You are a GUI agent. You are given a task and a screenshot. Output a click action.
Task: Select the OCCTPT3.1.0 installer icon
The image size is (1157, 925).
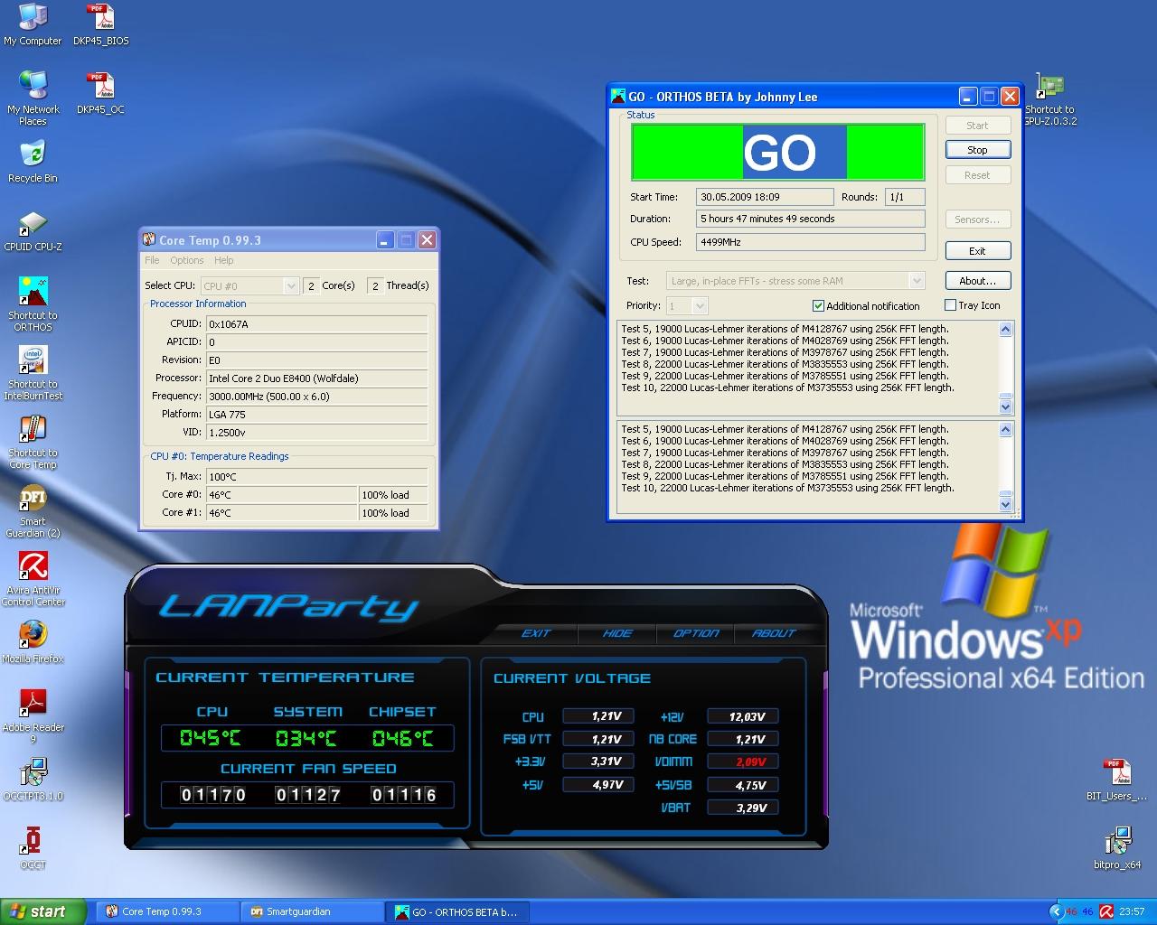33,780
